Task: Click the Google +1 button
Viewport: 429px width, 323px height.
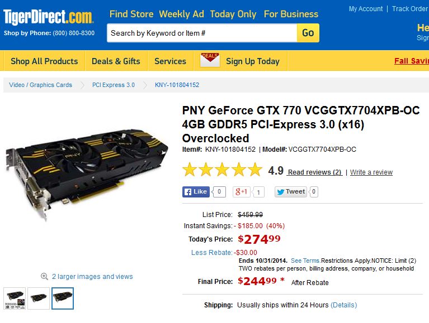Action: (x=242, y=192)
